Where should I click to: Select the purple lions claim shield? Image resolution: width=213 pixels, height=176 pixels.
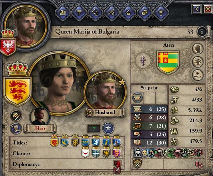point(116,153)
